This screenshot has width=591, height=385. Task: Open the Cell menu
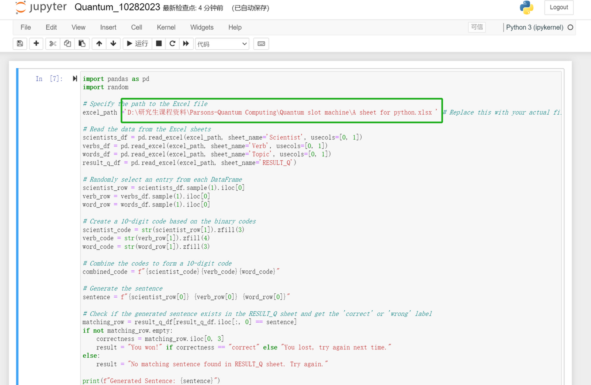point(137,27)
